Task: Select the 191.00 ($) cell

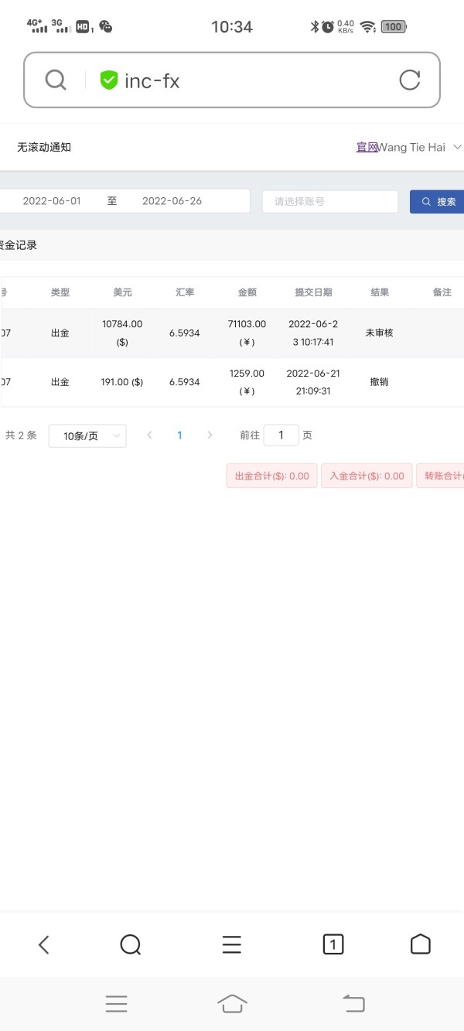Action: click(x=122, y=382)
